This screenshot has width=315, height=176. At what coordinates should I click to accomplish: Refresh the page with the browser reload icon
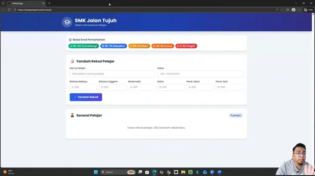(9, 10)
